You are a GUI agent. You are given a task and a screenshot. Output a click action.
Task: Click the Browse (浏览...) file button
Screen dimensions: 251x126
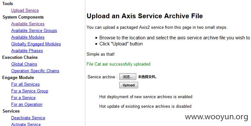click(128, 77)
